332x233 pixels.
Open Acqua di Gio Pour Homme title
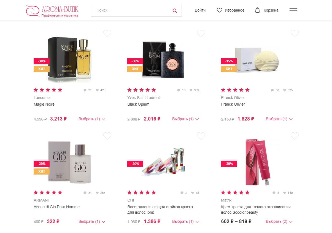56,207
